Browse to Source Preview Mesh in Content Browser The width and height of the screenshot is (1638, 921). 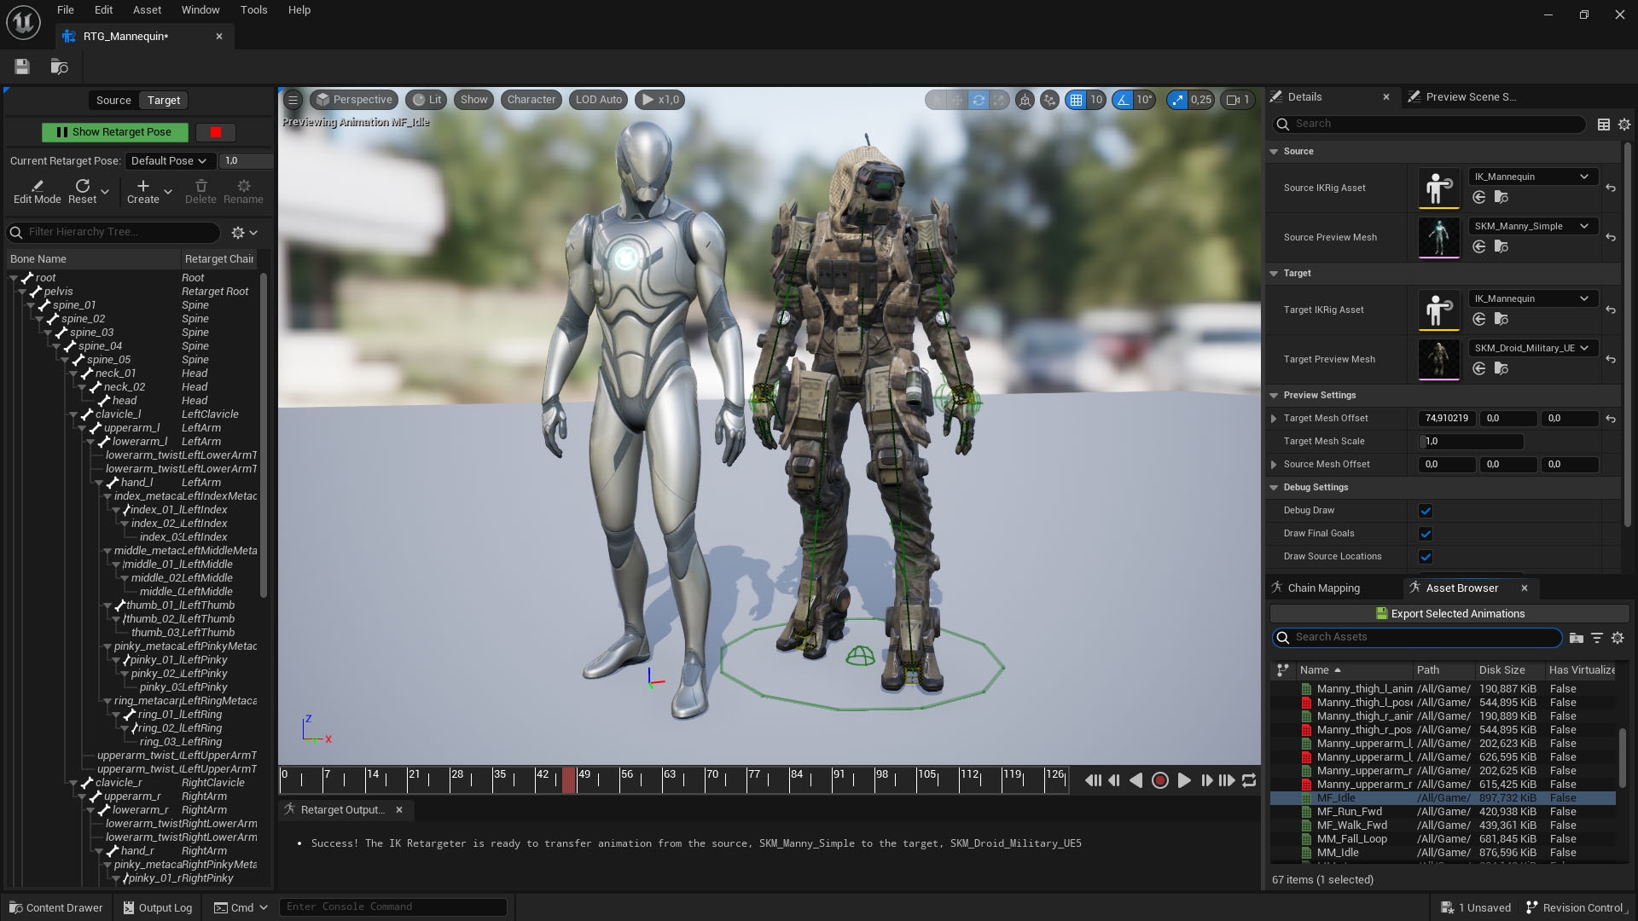click(x=1502, y=246)
